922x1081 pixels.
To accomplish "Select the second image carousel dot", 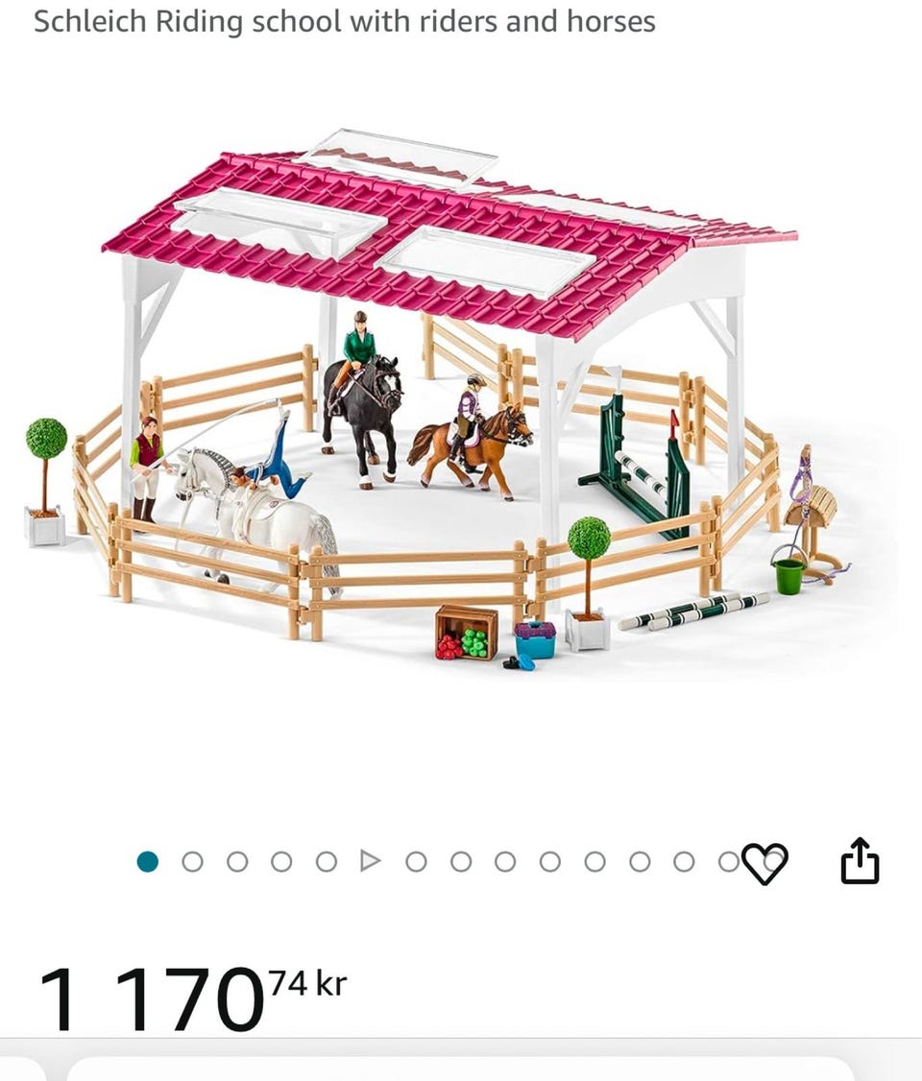I will 192,862.
